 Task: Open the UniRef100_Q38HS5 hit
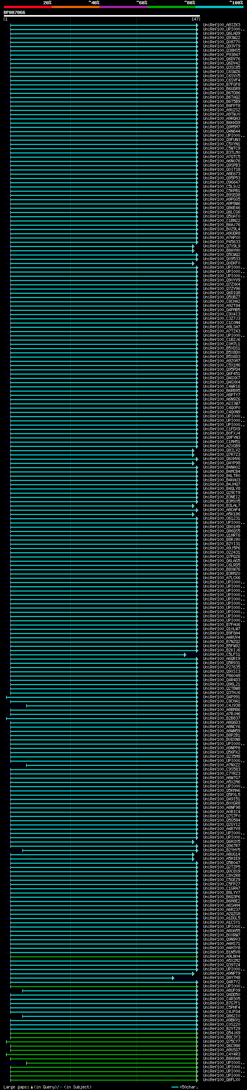(x=222, y=50)
